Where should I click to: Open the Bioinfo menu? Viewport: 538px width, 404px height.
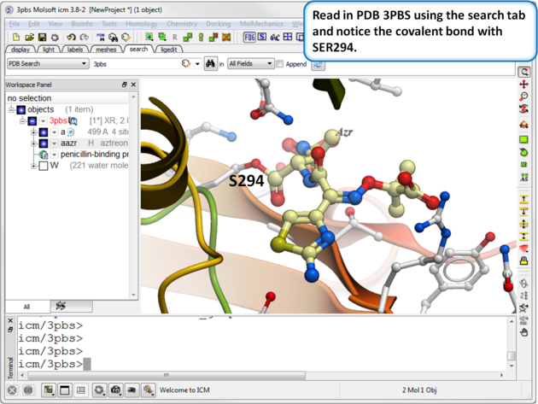coord(82,24)
